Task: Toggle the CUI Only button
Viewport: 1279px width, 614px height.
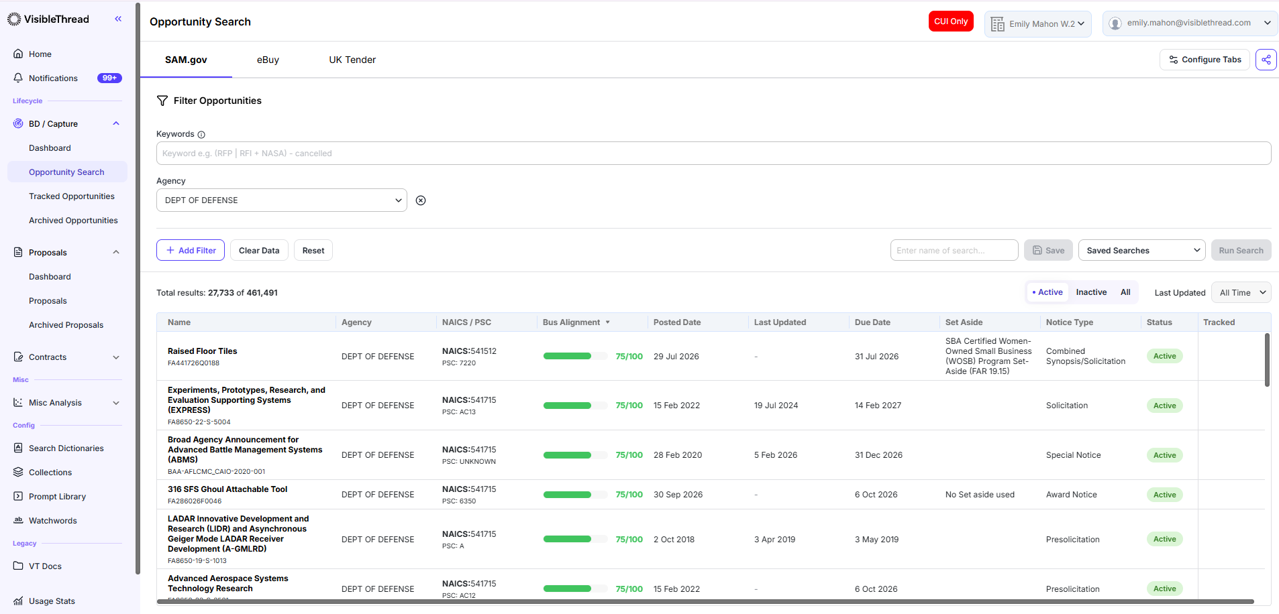Action: (951, 21)
